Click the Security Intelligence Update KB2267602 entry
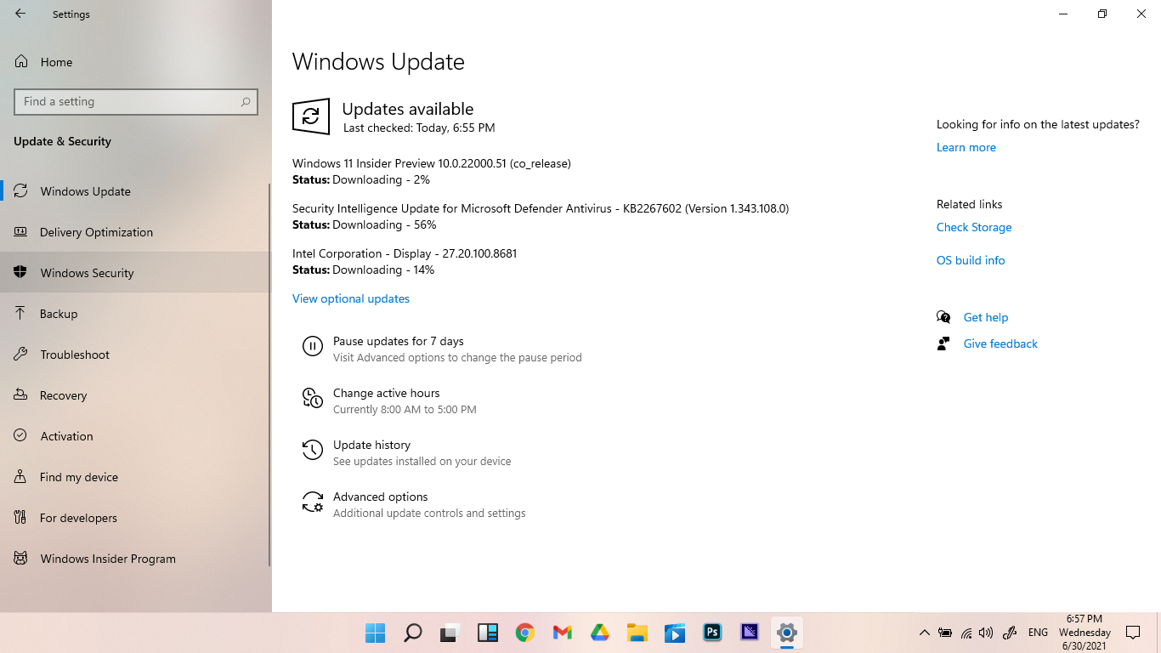The image size is (1161, 653). (541, 208)
